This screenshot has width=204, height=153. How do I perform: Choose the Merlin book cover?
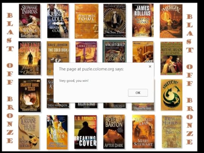(x=171, y=21)
